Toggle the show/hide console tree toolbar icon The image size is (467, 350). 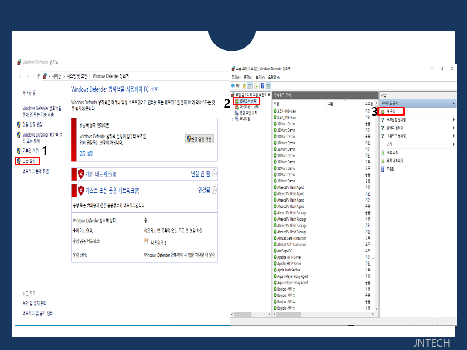tap(250, 86)
